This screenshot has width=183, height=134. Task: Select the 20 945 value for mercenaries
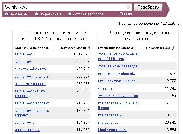[170, 122]
